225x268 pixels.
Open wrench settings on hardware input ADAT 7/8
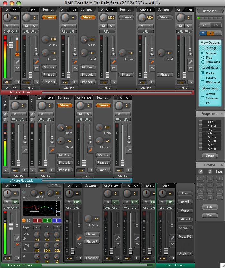pyautogui.click(x=191, y=62)
